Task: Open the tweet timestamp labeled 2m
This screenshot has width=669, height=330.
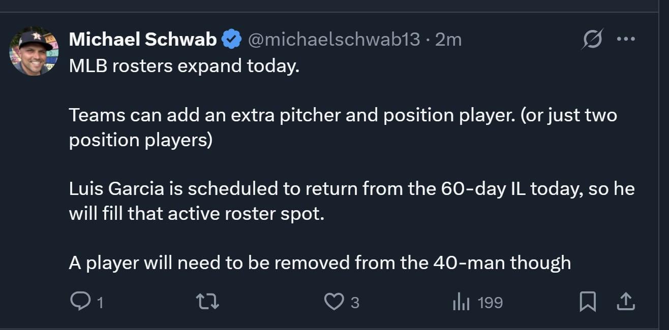Action: click(449, 39)
